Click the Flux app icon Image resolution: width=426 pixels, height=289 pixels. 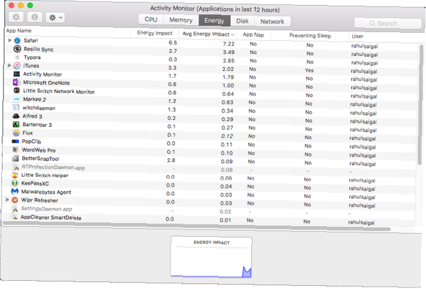tap(16, 133)
